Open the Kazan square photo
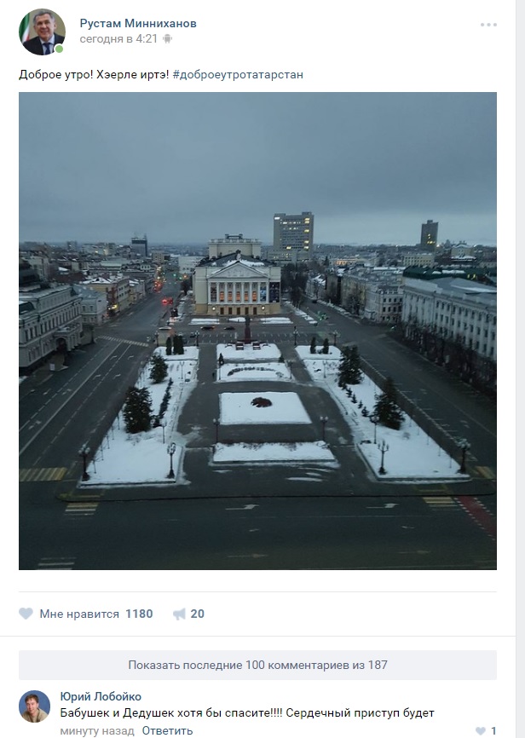 click(x=257, y=331)
